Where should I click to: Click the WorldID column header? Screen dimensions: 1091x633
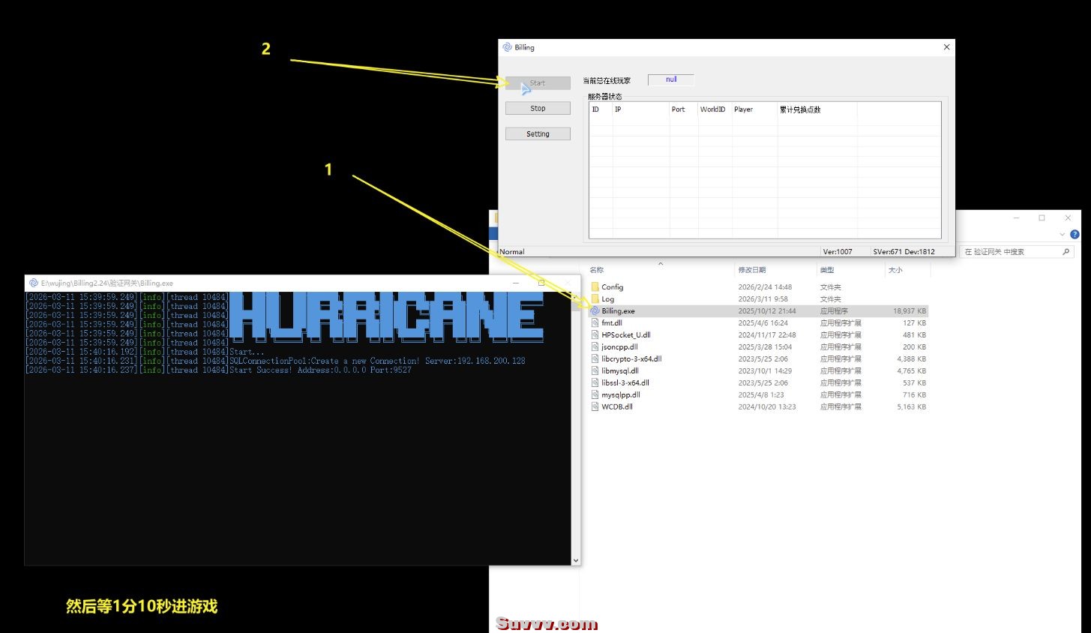712,109
